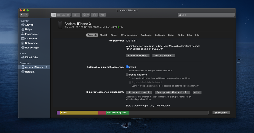Click Restore iPhone... button

click(164, 56)
